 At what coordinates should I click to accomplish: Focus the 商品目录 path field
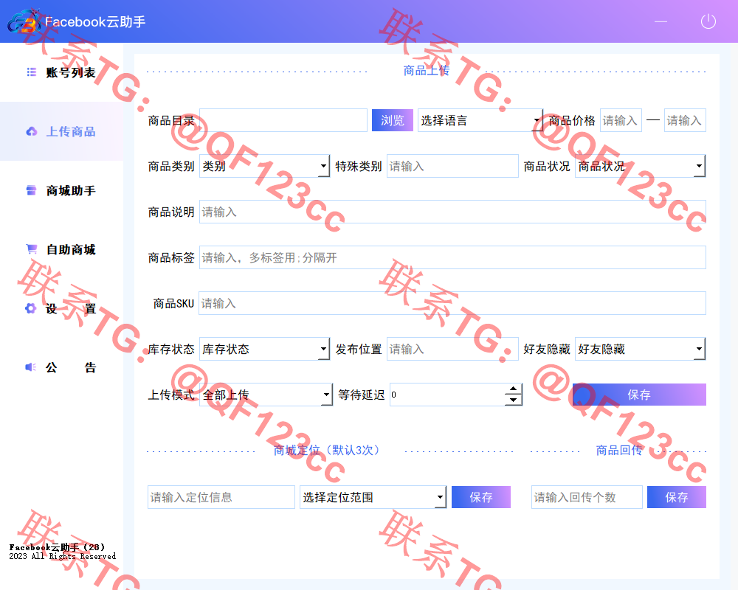[283, 120]
